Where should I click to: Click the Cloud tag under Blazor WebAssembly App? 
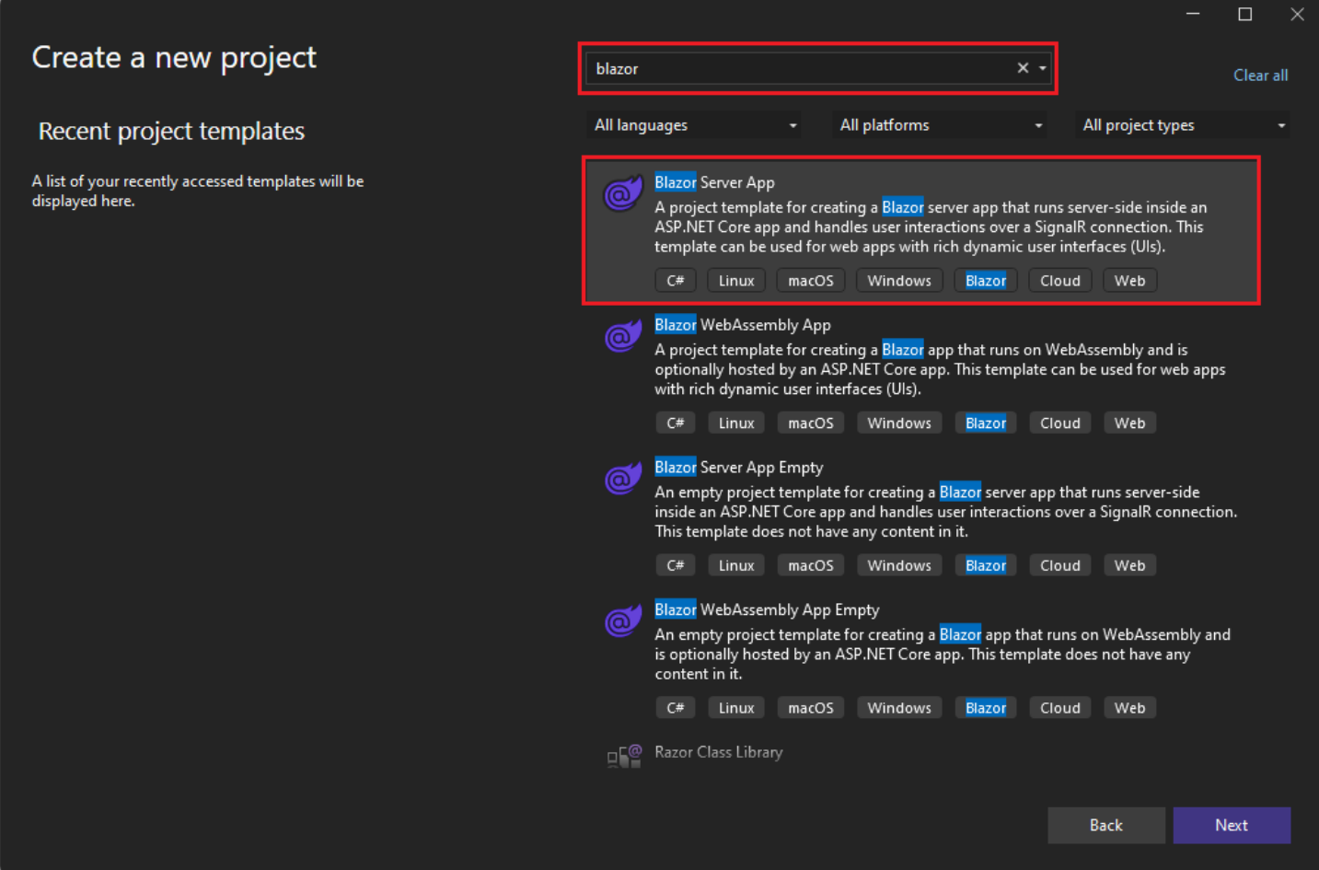pyautogui.click(x=1060, y=423)
